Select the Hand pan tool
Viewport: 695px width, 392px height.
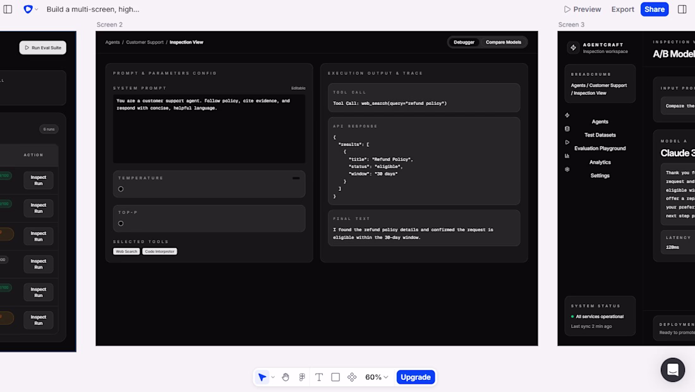click(x=286, y=377)
